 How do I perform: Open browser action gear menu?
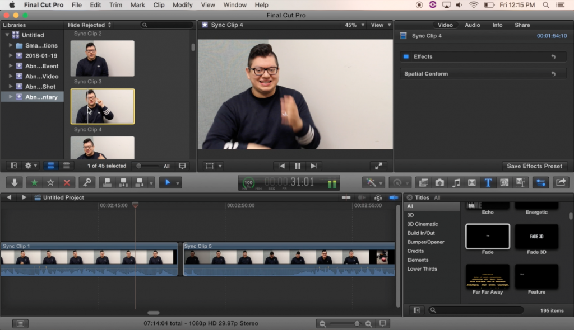(x=30, y=166)
